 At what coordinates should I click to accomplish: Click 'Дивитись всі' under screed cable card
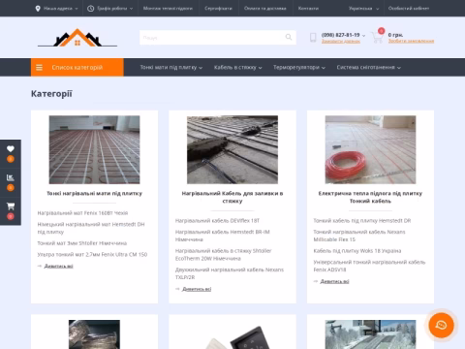[x=197, y=289]
